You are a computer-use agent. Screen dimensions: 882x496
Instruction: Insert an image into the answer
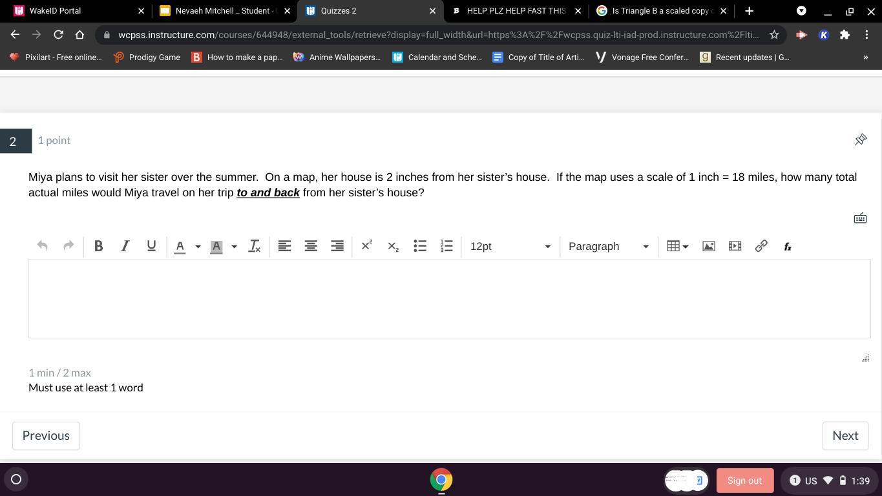click(x=709, y=246)
